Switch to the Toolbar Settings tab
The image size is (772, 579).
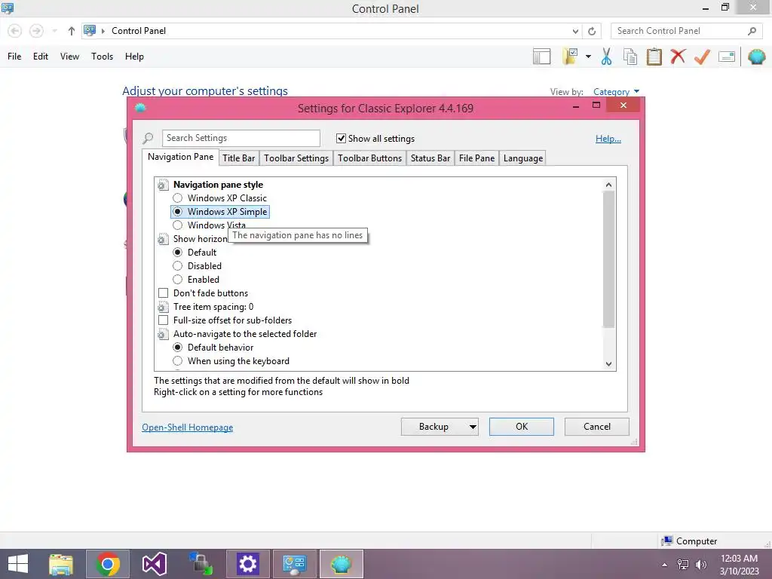pyautogui.click(x=296, y=158)
